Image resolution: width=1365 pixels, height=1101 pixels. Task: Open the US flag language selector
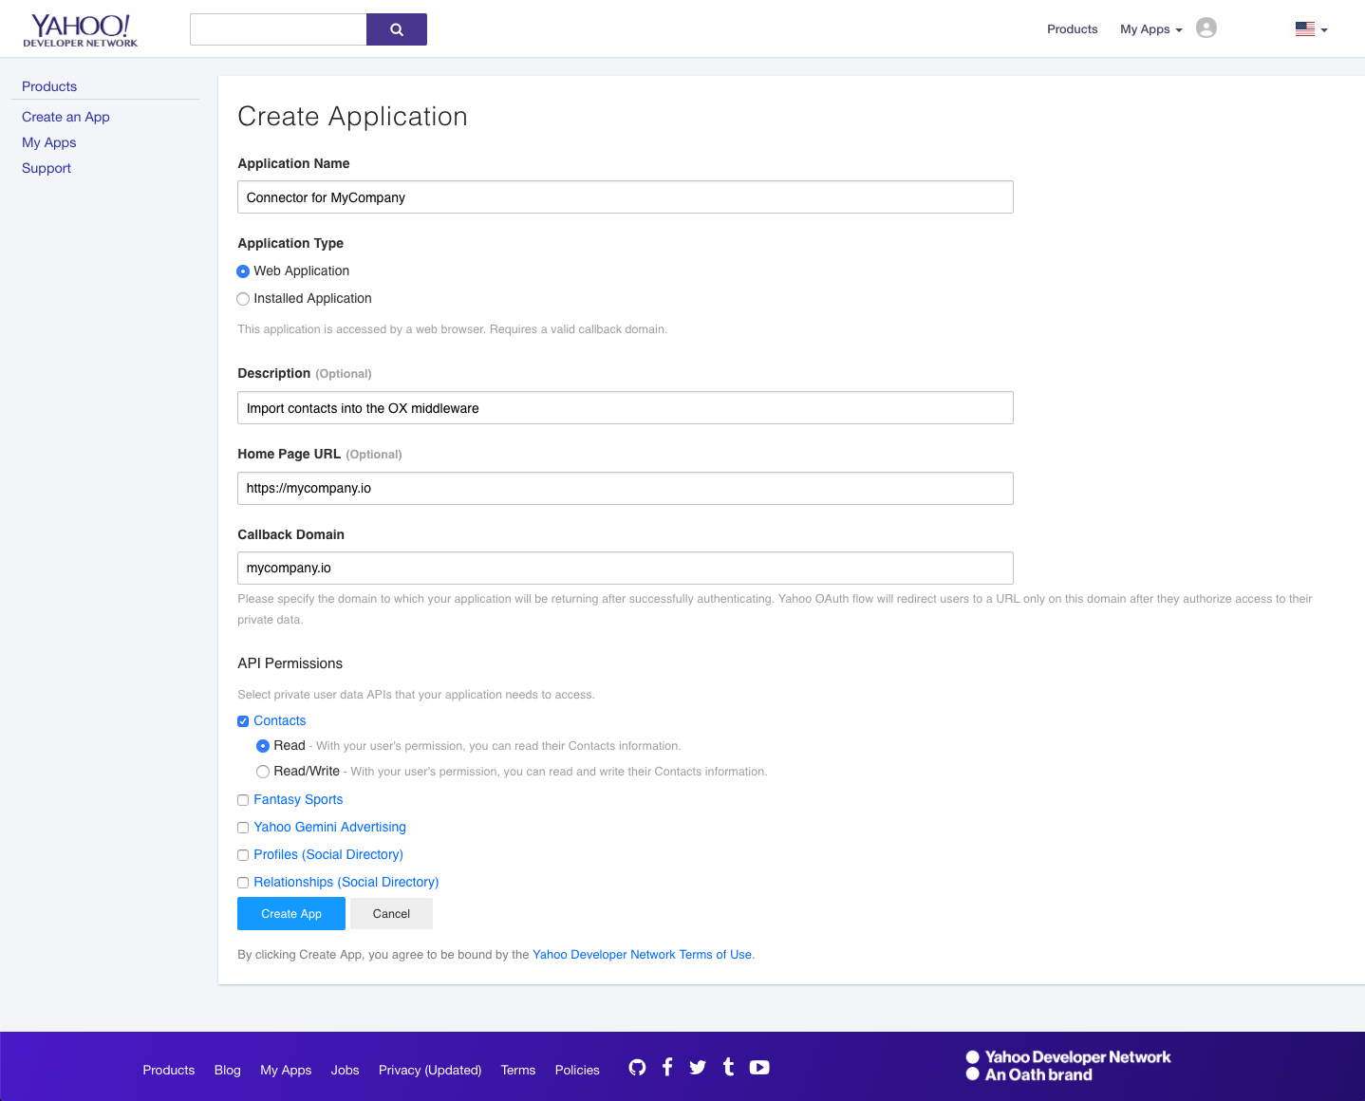click(1311, 29)
